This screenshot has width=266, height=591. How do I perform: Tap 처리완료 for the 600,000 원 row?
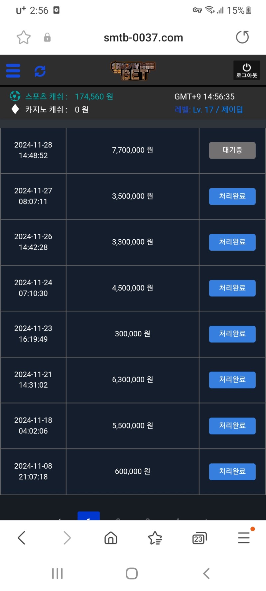pos(232,471)
